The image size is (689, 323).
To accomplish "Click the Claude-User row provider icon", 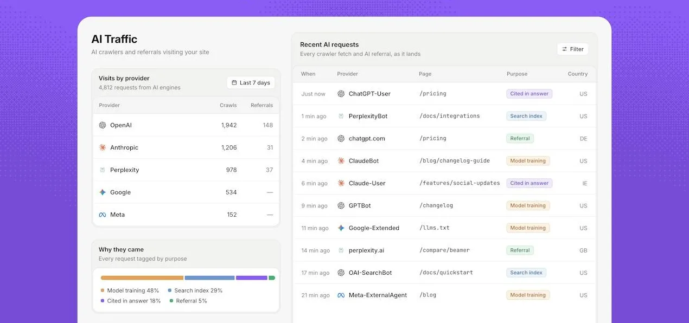I will (341, 183).
